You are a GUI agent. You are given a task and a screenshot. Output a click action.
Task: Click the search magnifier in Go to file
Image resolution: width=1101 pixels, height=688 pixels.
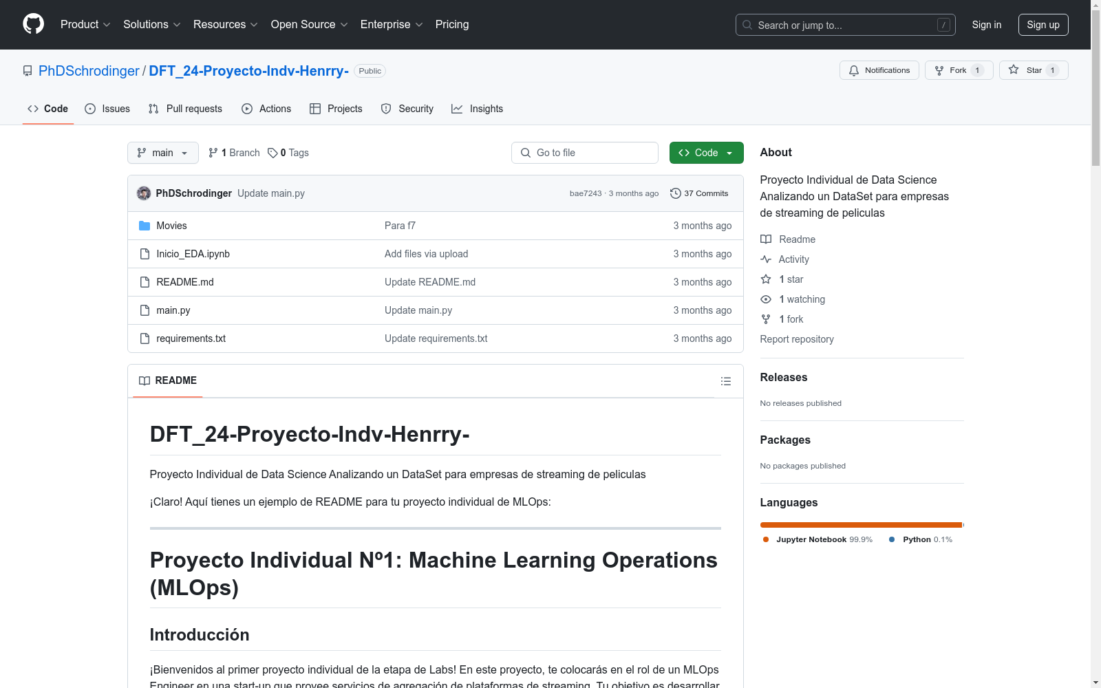[526, 153]
